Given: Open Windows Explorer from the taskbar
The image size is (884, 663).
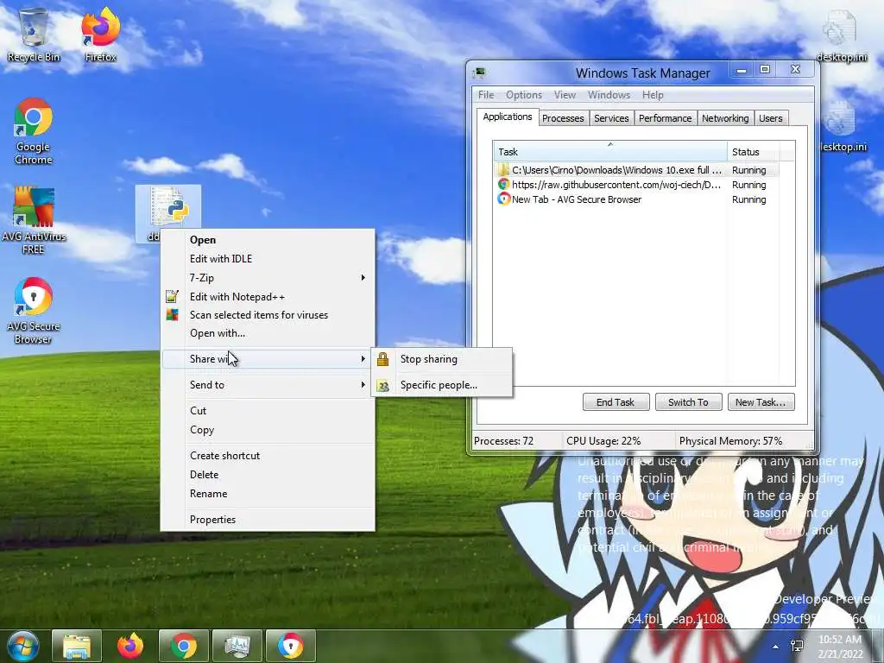Looking at the screenshot, I should [77, 646].
